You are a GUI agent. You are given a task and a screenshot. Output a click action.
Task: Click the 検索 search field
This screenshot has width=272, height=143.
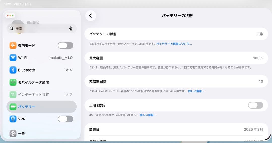(x=42, y=29)
